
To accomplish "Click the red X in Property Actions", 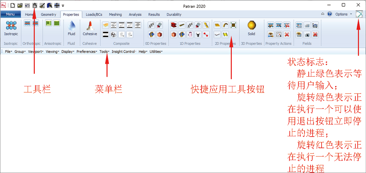I will (x=287, y=34).
